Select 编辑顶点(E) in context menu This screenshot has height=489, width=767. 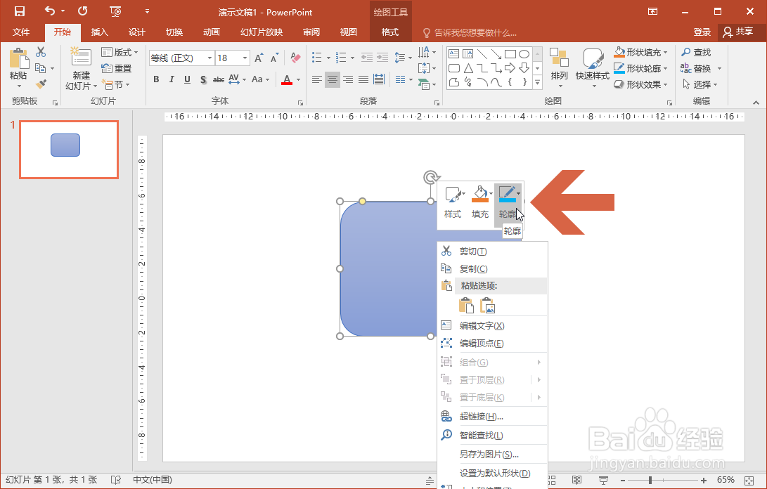pos(492,344)
